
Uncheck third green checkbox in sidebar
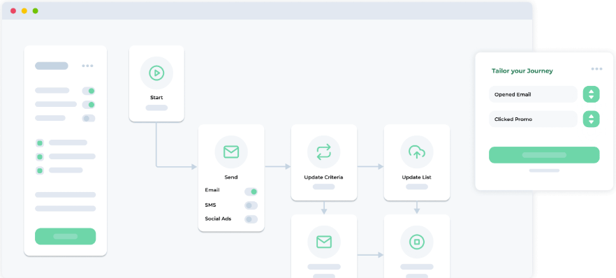point(40,170)
